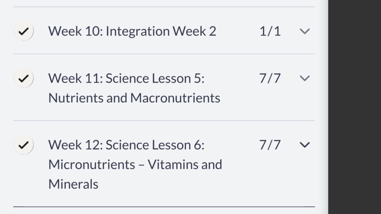Click blank space between Integration Week 2 and 1/1
This screenshot has width=381, height=214.
tap(237, 31)
